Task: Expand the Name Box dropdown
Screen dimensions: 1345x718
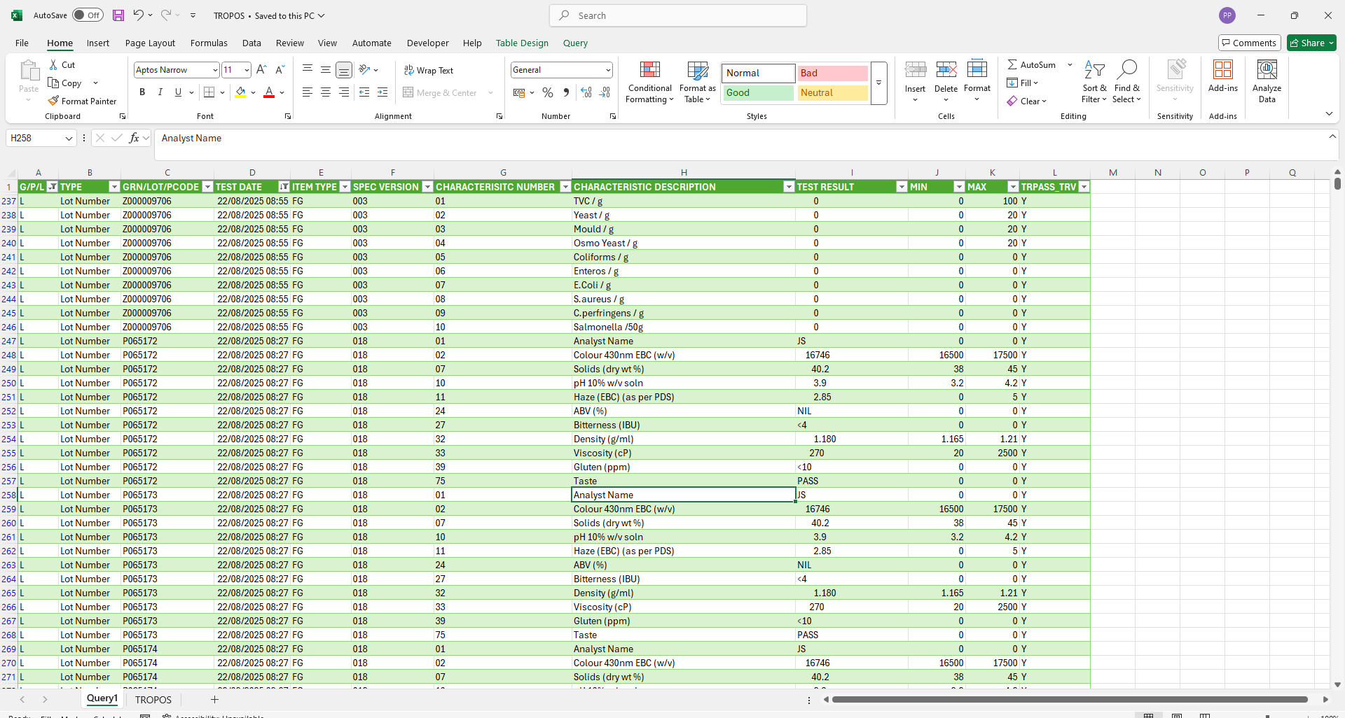Action: point(69,139)
